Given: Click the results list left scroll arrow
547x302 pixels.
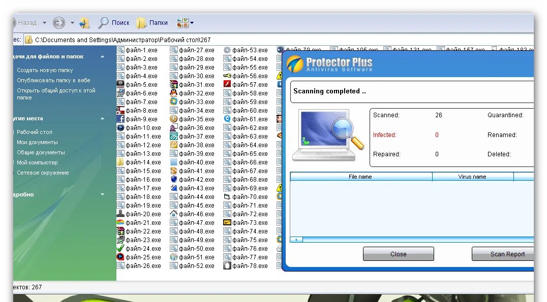Looking at the screenshot, I should tap(296, 240).
